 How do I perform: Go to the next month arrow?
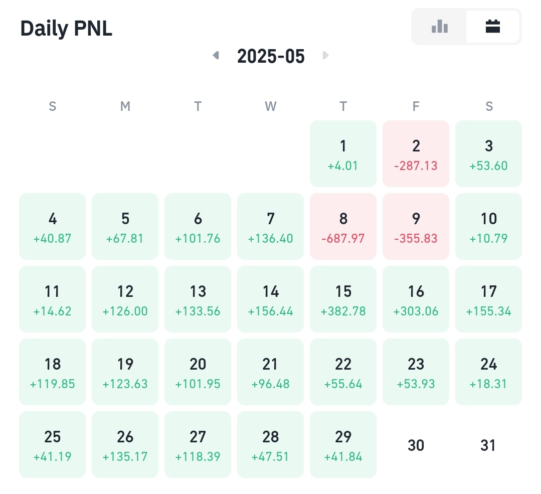coord(325,55)
